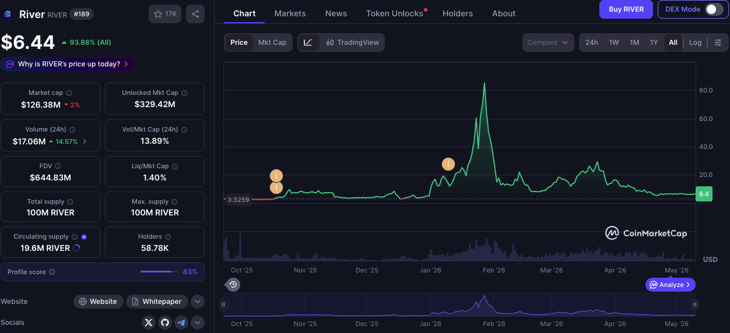Click Vol/Mkt Cap (24h) info icon
Image resolution: width=730 pixels, height=333 pixels.
pos(184,130)
